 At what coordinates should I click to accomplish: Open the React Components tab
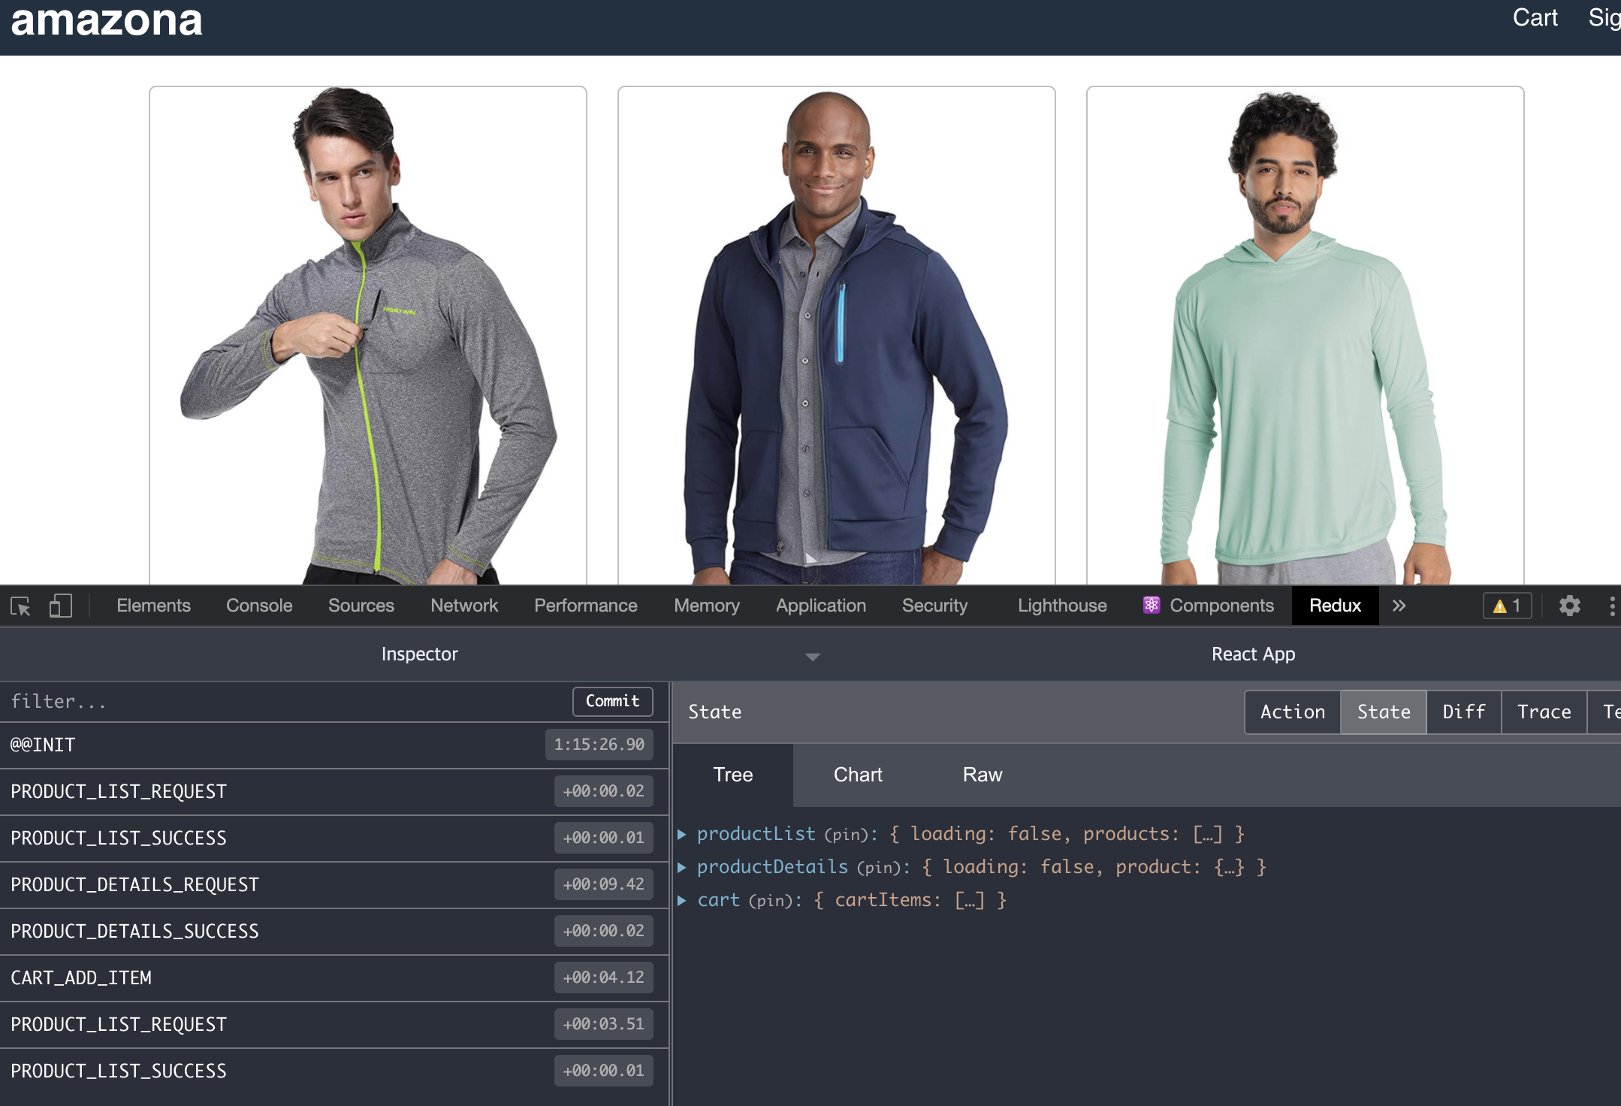1209,606
